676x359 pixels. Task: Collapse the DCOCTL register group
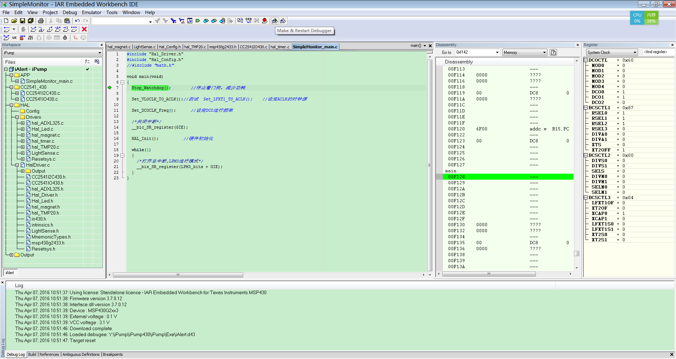pyautogui.click(x=586, y=60)
